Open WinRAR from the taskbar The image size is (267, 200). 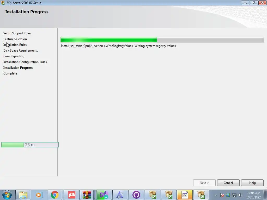click(87, 195)
